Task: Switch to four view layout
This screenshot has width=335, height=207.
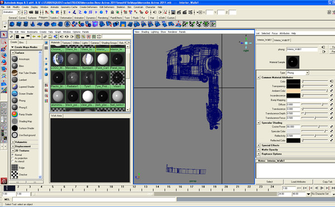Action: pyautogui.click(x=4, y=112)
